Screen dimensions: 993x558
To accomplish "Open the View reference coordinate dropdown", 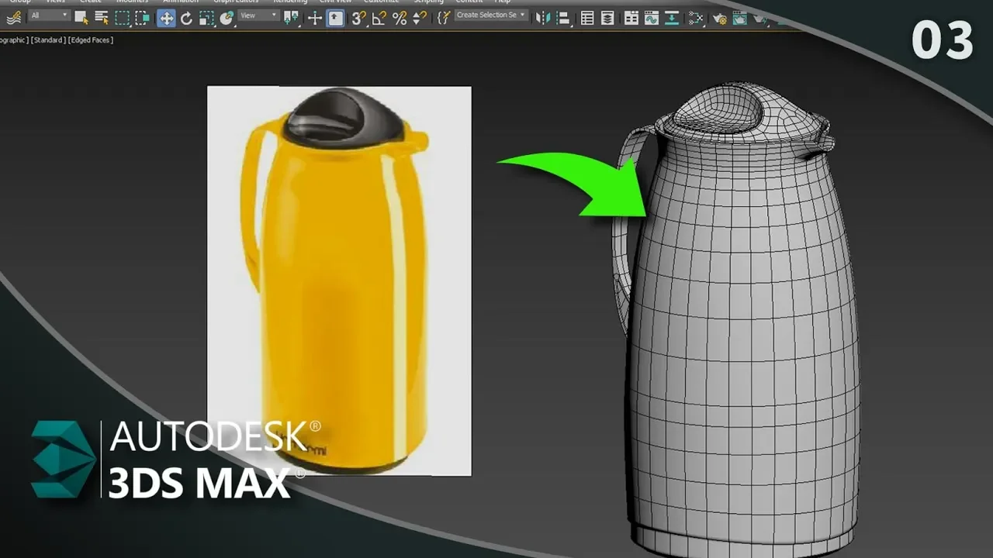I will (x=259, y=15).
